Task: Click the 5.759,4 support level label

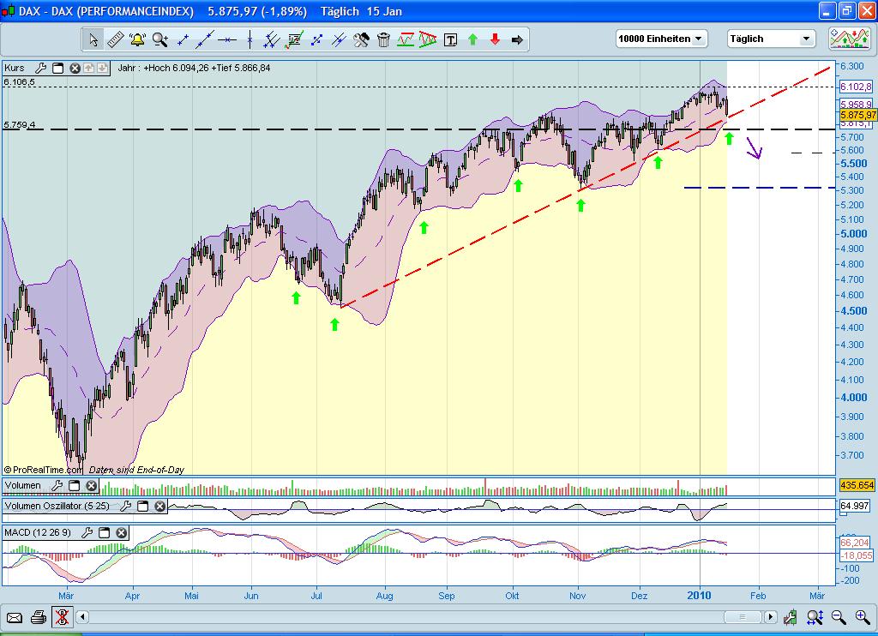Action: point(19,125)
